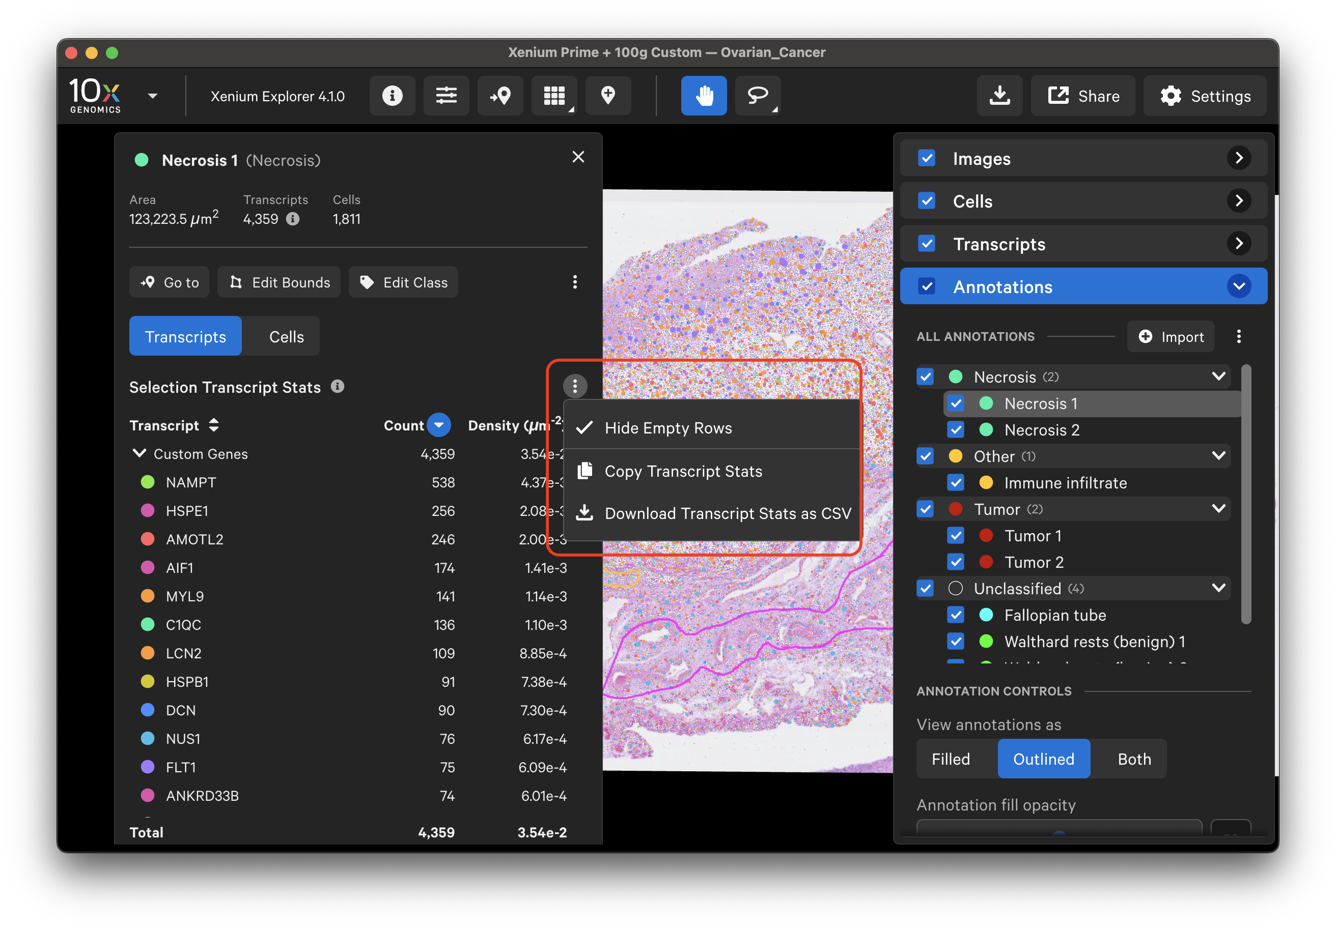
Task: Click the NAMPT gene color swatch
Action: (148, 482)
